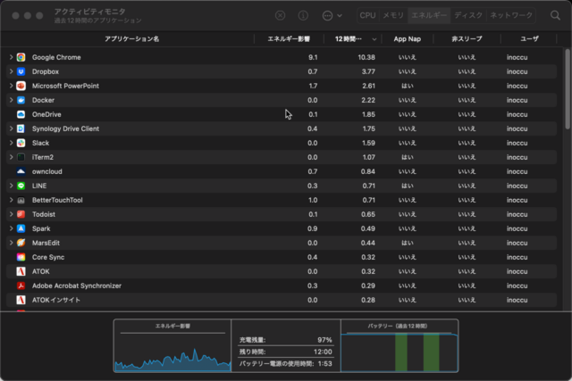
Task: Click the vertical scrollbar of process list
Action: point(568,89)
